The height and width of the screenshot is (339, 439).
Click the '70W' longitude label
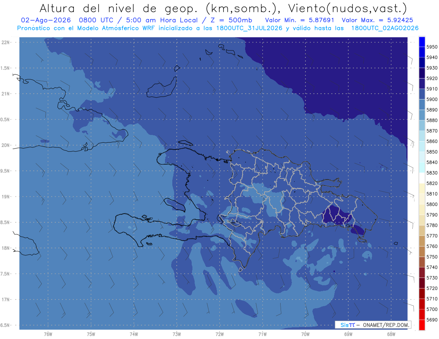pos(305,334)
